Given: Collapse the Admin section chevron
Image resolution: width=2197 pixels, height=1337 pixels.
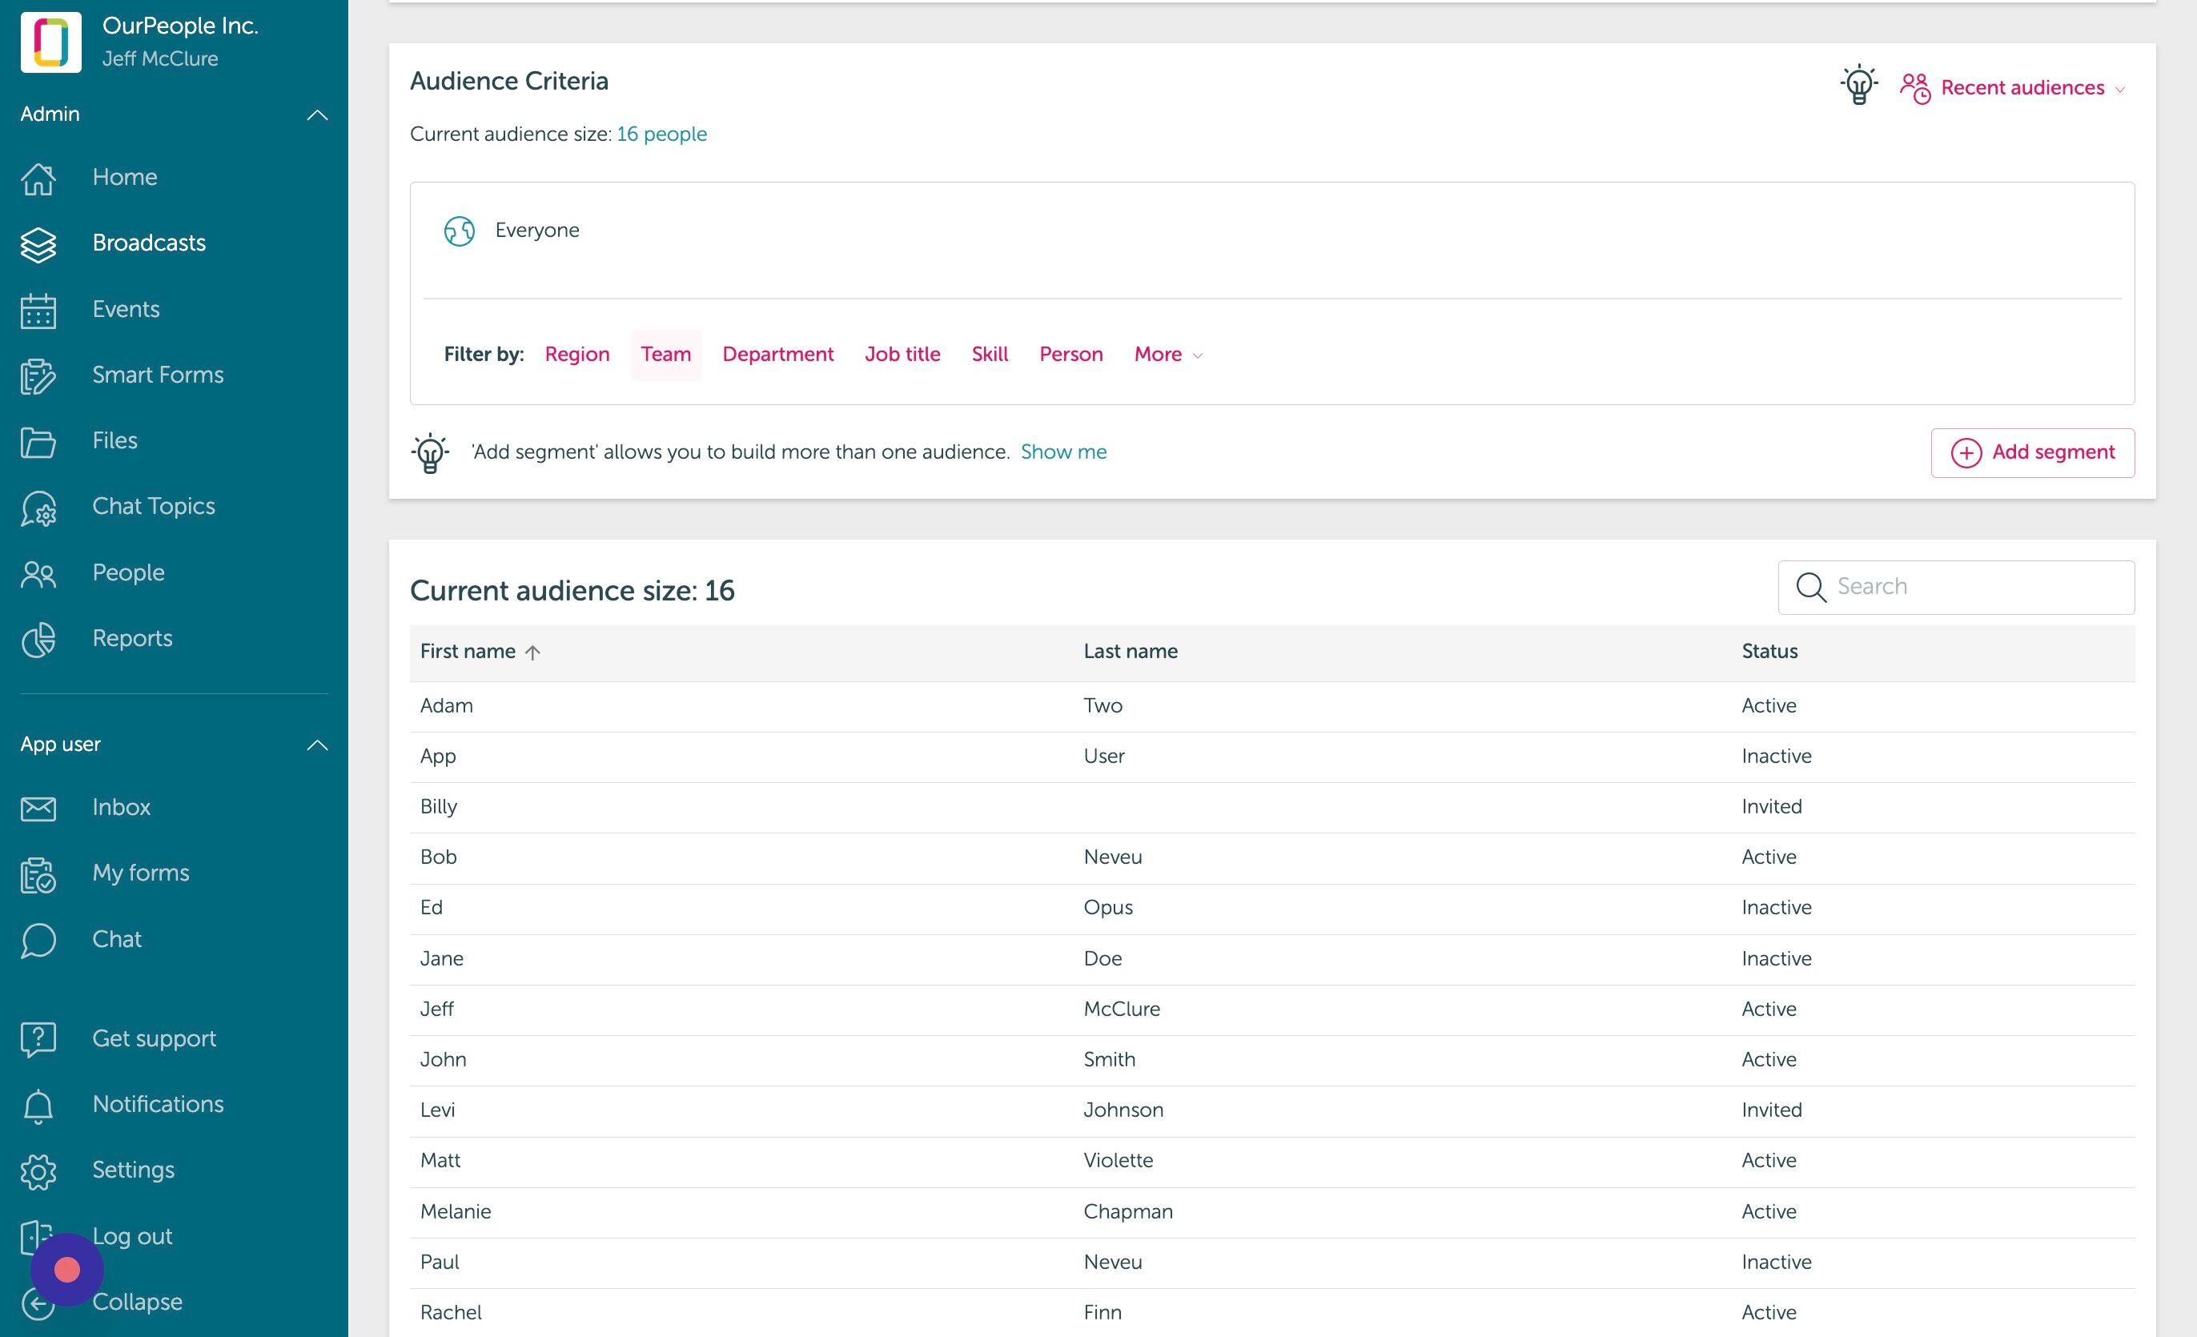Looking at the screenshot, I should tap(317, 115).
